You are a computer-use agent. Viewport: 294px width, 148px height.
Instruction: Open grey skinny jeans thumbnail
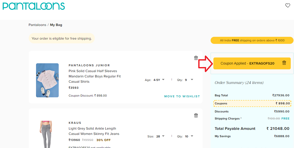46,134
